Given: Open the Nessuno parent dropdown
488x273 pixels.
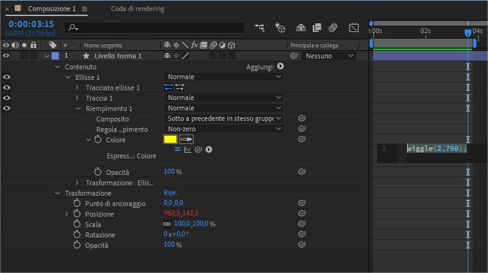Looking at the screenshot, I should (x=329, y=56).
